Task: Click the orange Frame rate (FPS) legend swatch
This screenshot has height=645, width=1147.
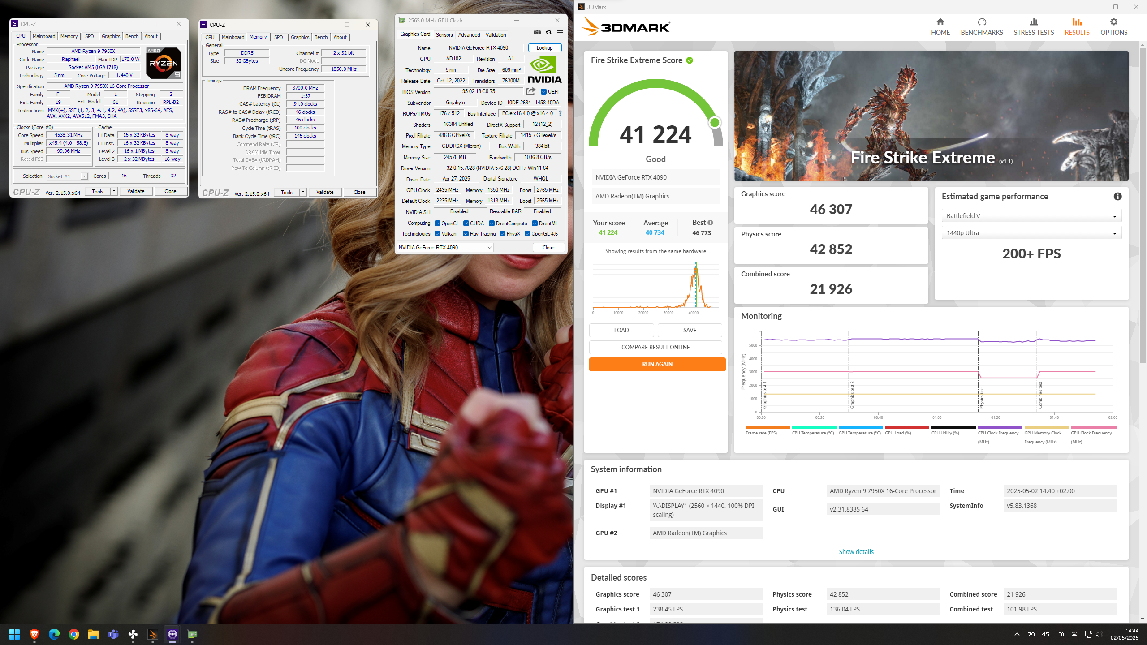Action: (767, 428)
